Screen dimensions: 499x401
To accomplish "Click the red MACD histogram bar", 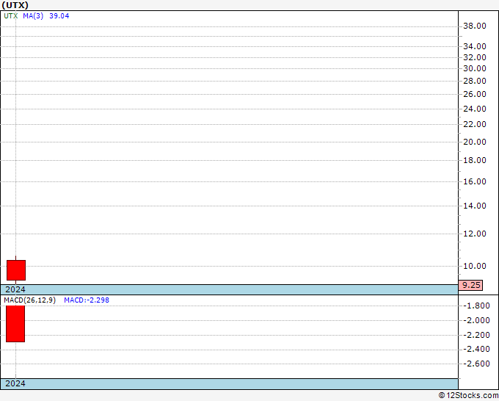I will (15, 324).
